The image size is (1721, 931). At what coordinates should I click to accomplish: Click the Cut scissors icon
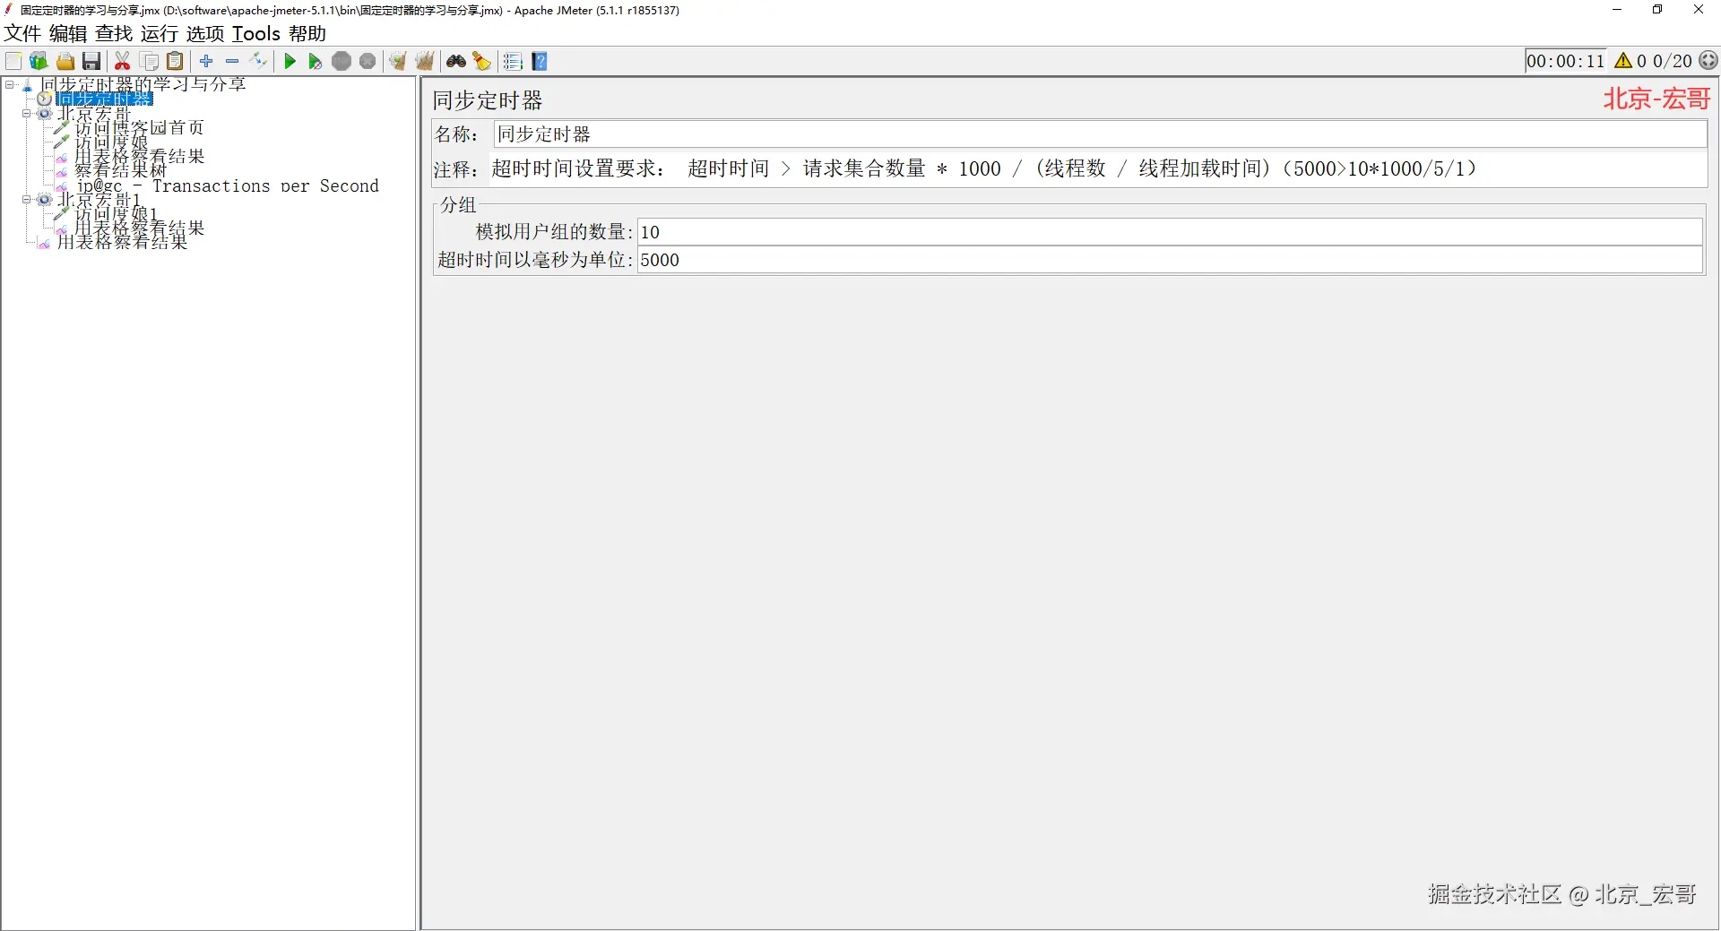pos(123,61)
